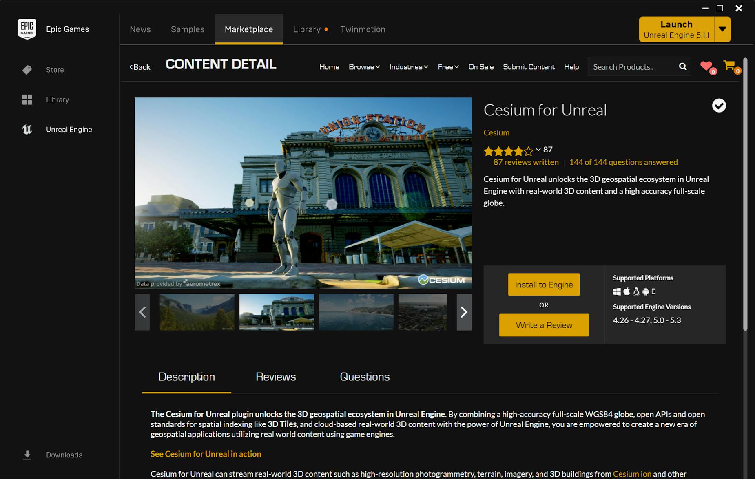Open the Twinmotion tab
755x479 pixels.
pos(362,29)
